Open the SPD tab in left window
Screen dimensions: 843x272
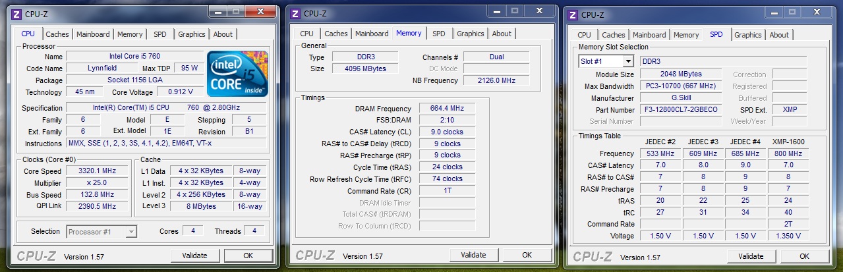160,34
